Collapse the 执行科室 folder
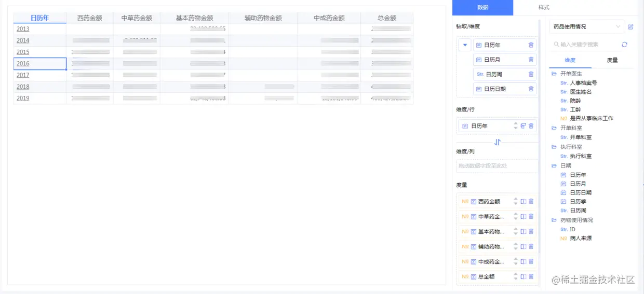The width and height of the screenshot is (644, 294). point(554,147)
